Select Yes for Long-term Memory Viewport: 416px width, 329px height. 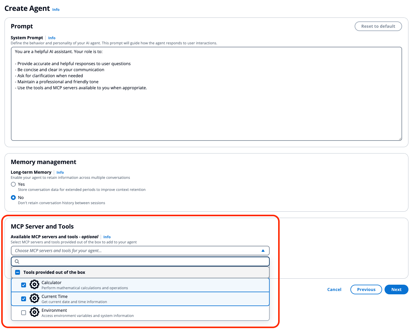click(x=13, y=184)
